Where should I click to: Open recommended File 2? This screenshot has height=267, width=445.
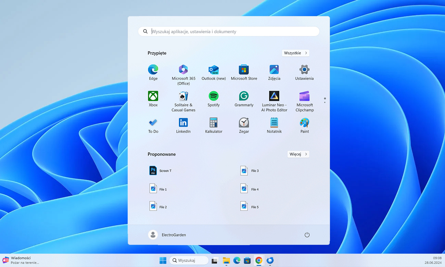pyautogui.click(x=158, y=207)
